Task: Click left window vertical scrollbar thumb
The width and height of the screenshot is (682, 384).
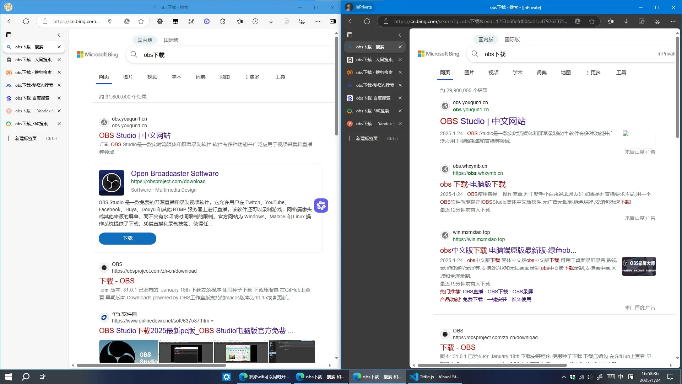Action: (336, 86)
